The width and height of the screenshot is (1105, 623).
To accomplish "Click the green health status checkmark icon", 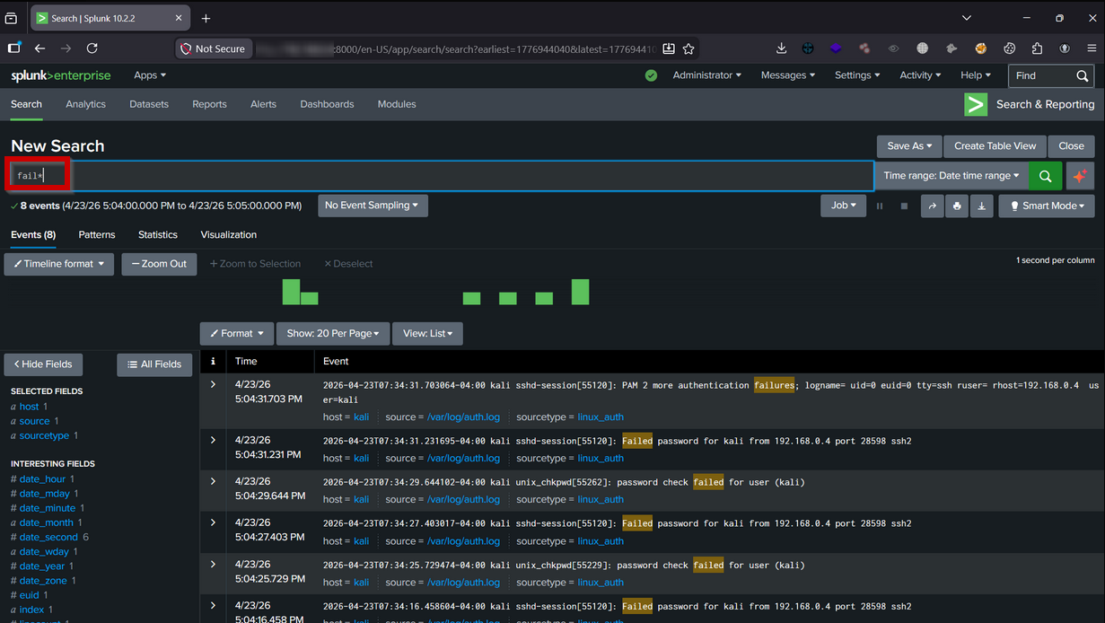I will [651, 75].
